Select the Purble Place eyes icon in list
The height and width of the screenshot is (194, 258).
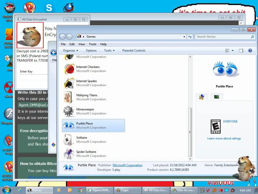pos(69,126)
